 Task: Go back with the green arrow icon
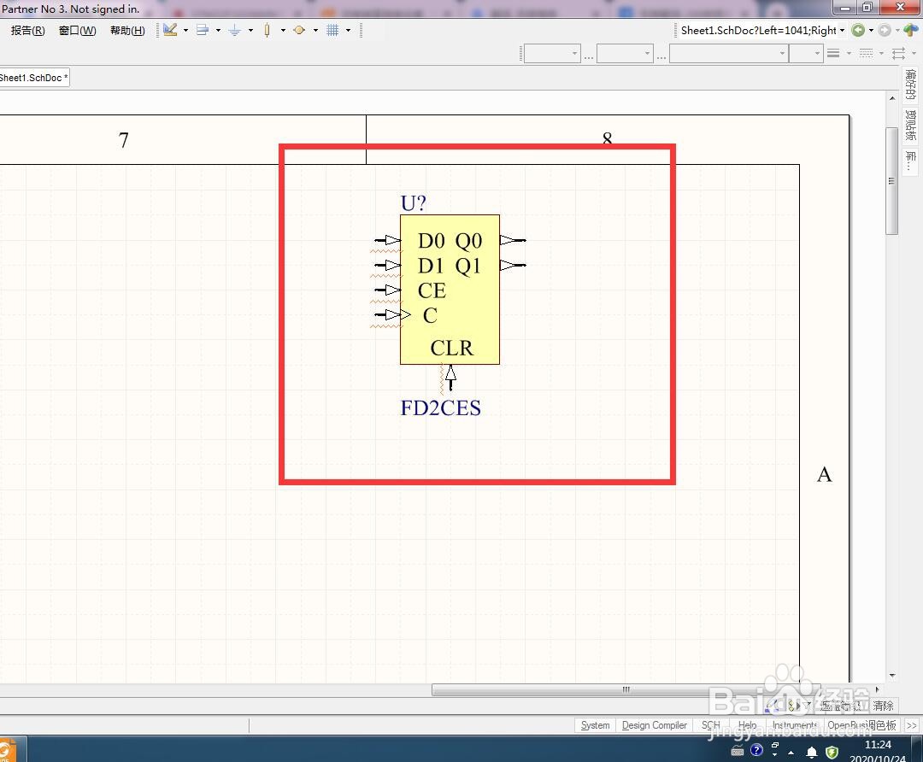coord(858,30)
